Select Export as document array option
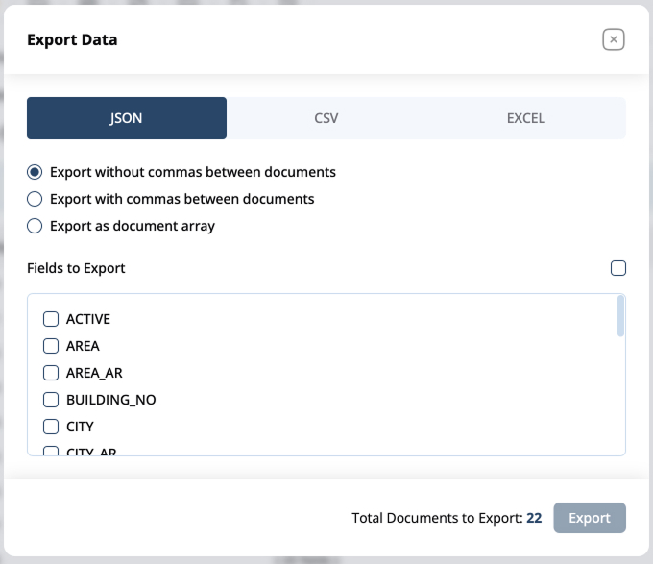This screenshot has width=653, height=564. [35, 226]
